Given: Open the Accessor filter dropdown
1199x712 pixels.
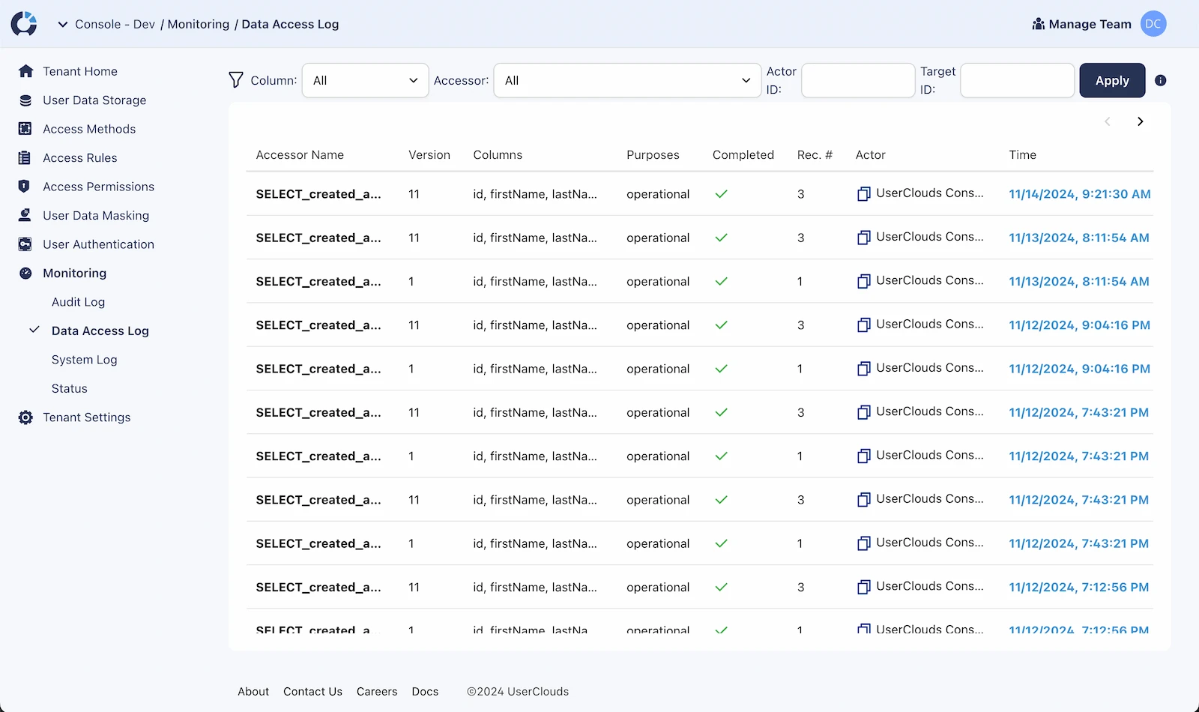Looking at the screenshot, I should (x=627, y=80).
